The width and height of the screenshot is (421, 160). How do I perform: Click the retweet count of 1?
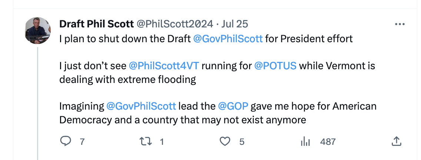click(162, 141)
